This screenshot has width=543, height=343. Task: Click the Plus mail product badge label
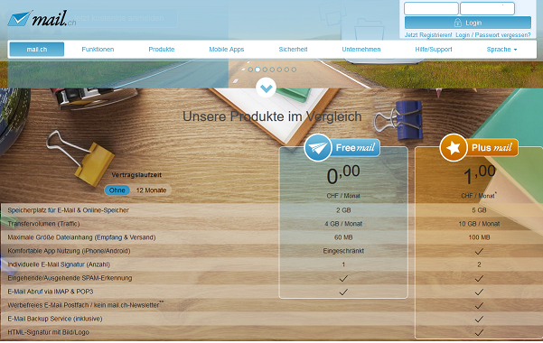(492, 148)
